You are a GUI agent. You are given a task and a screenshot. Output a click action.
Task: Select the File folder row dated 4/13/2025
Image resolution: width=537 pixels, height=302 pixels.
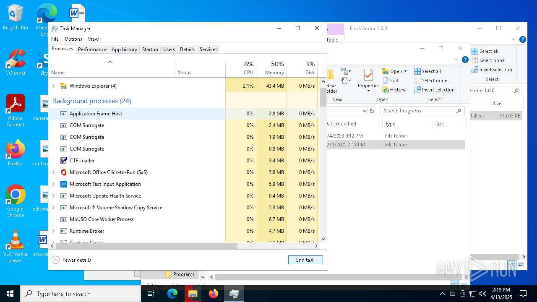point(395,145)
